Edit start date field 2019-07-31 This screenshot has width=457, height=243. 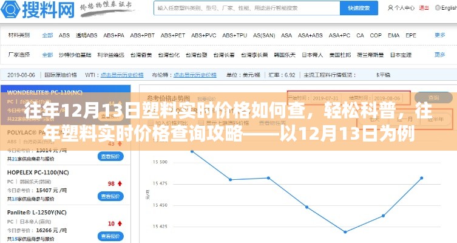tap(325, 98)
